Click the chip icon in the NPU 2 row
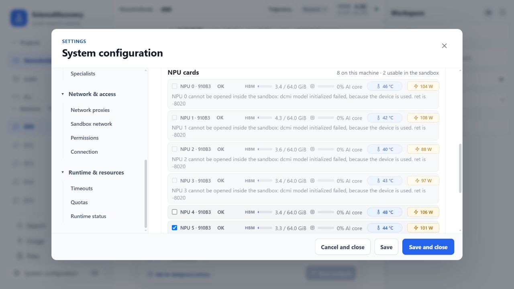 [x=312, y=149]
